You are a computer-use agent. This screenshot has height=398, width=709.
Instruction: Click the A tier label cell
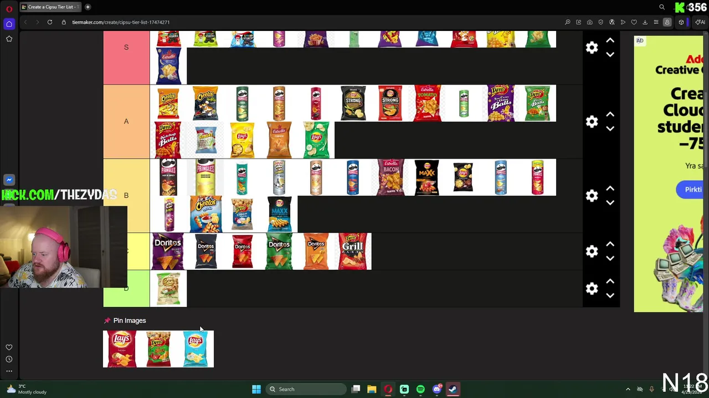pos(126,122)
